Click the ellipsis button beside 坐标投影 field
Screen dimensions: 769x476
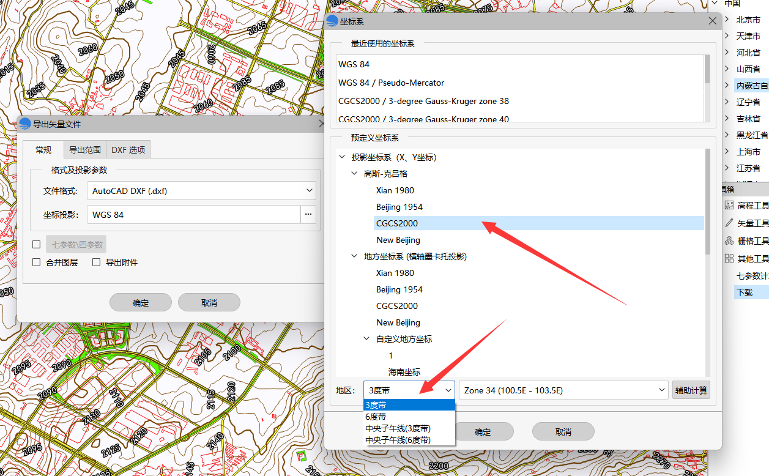pyautogui.click(x=308, y=214)
